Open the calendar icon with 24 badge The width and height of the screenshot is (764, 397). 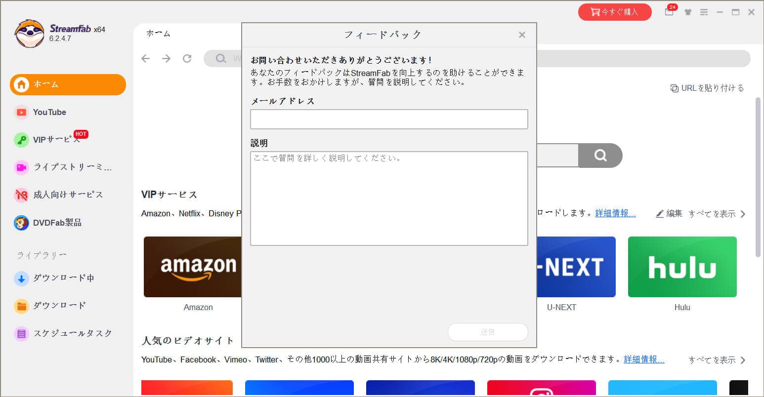(669, 12)
